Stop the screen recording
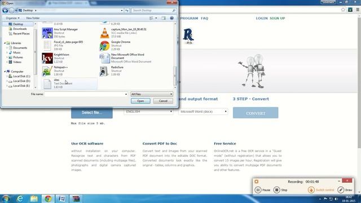Image resolution: width=361 pixels, height=203 pixels. [280, 190]
